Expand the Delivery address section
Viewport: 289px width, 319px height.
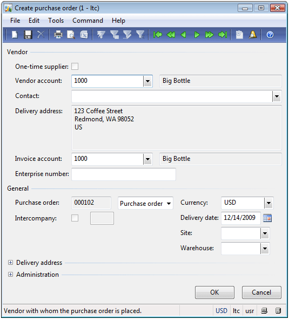10,263
